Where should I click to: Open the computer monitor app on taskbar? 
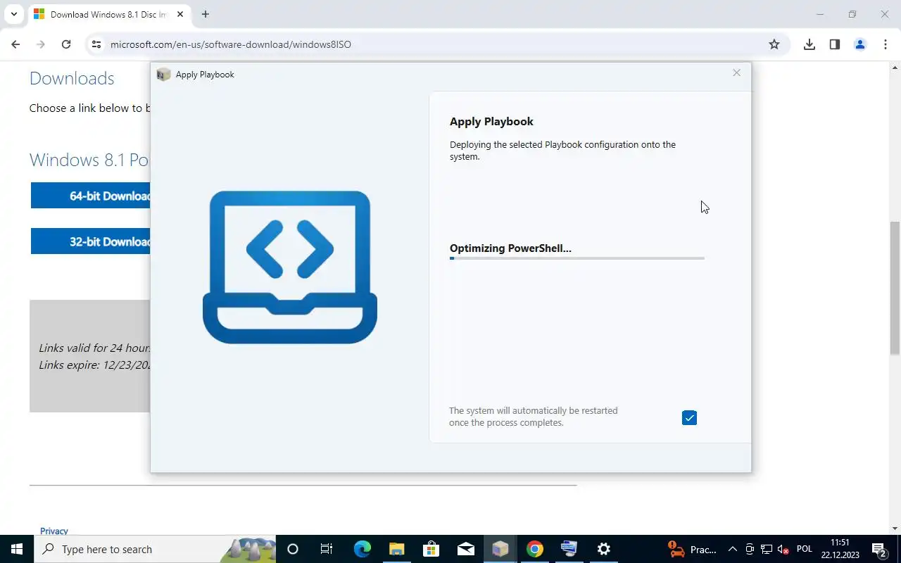(x=569, y=549)
